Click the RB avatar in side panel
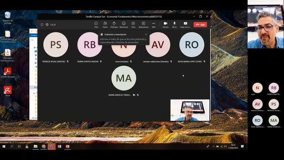 click(x=274, y=88)
